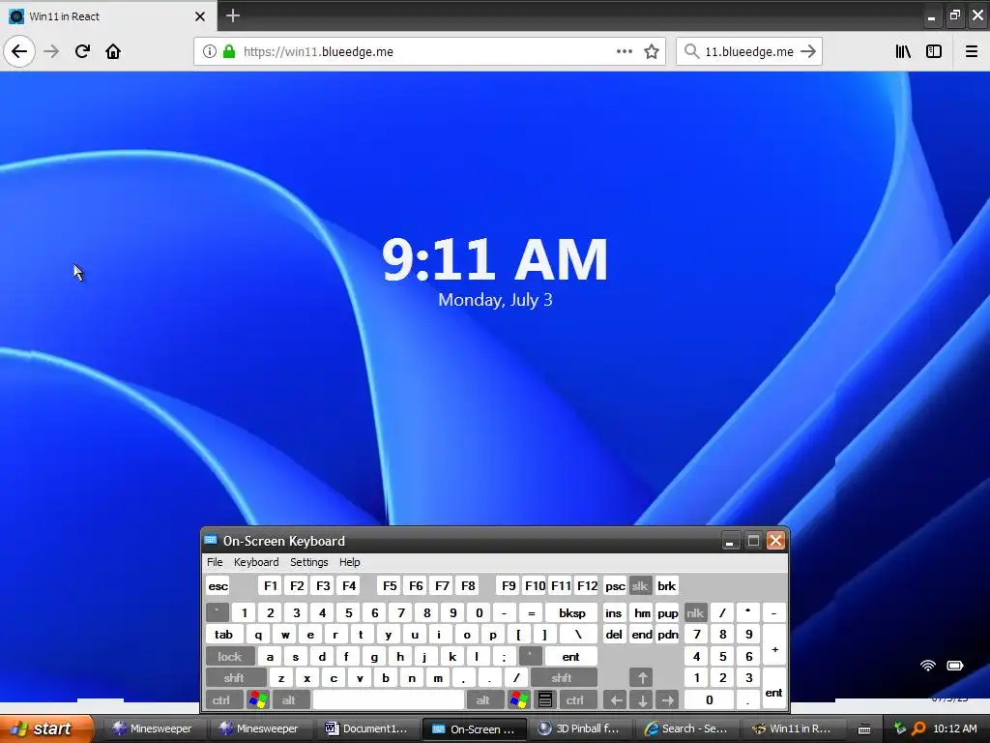Screen dimensions: 990x743
Task: Toggle the right shft key
Action: pyautogui.click(x=562, y=678)
